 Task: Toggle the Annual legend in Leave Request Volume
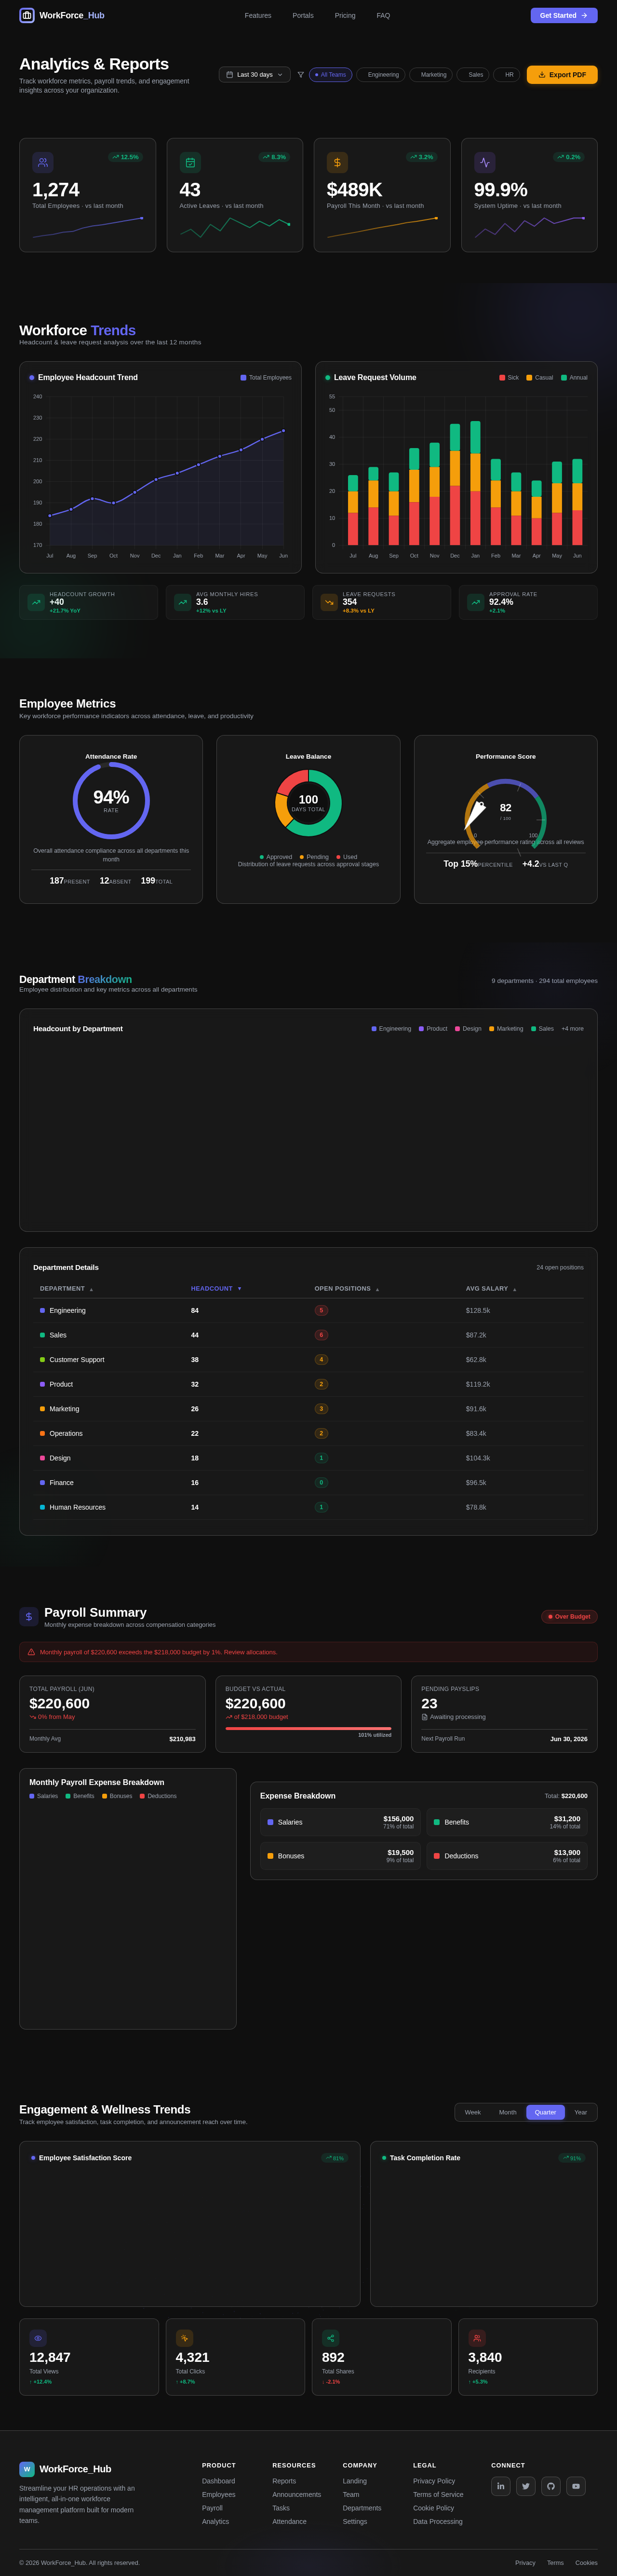[574, 378]
